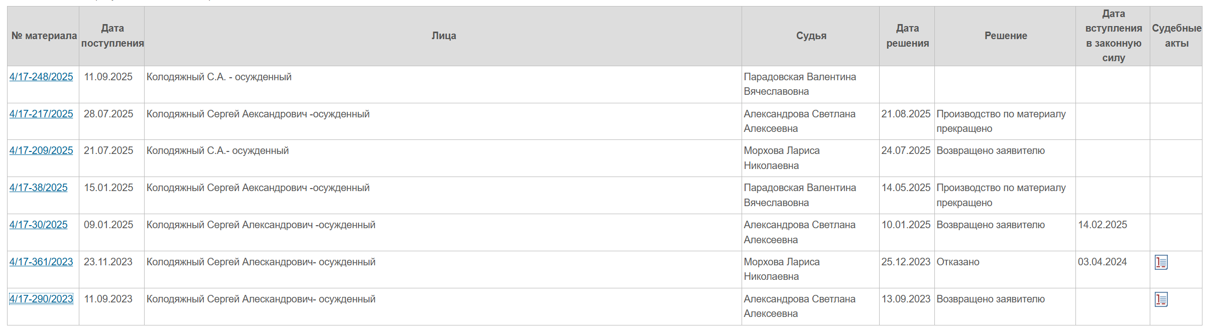Viewport: 1207px width, 333px height.
Task: Click "Дата вступления в законную силу" header
Action: point(1113,36)
